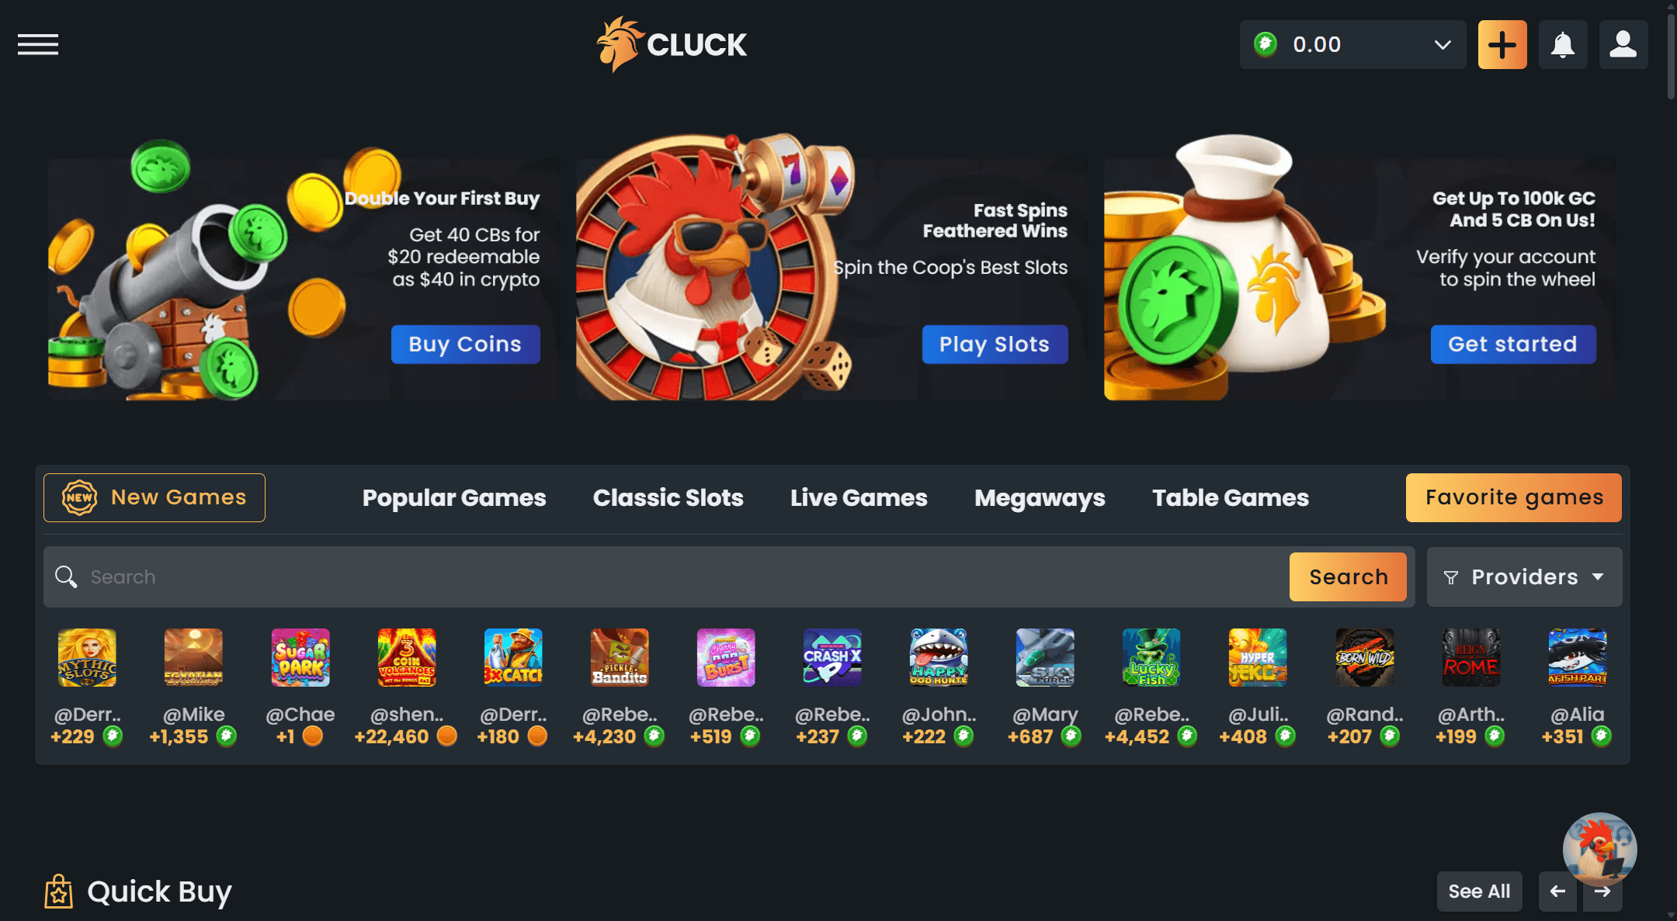Screen dimensions: 1677x921
Task: Open the notifications bell
Action: coord(1563,45)
